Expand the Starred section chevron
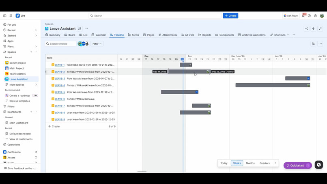Screen dimensions: 327x184 [x=36, y=35]
